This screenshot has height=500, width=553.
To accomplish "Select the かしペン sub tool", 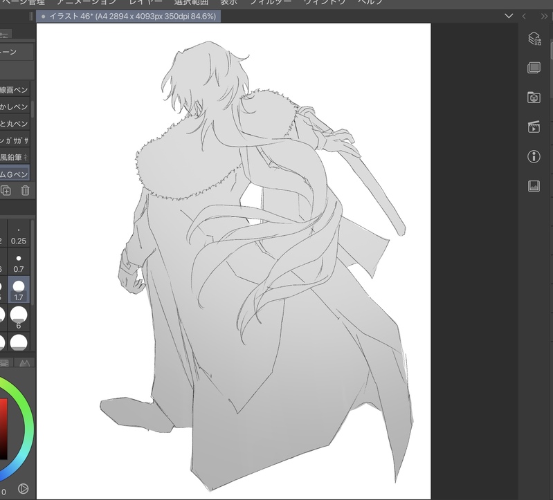I will (x=15, y=107).
